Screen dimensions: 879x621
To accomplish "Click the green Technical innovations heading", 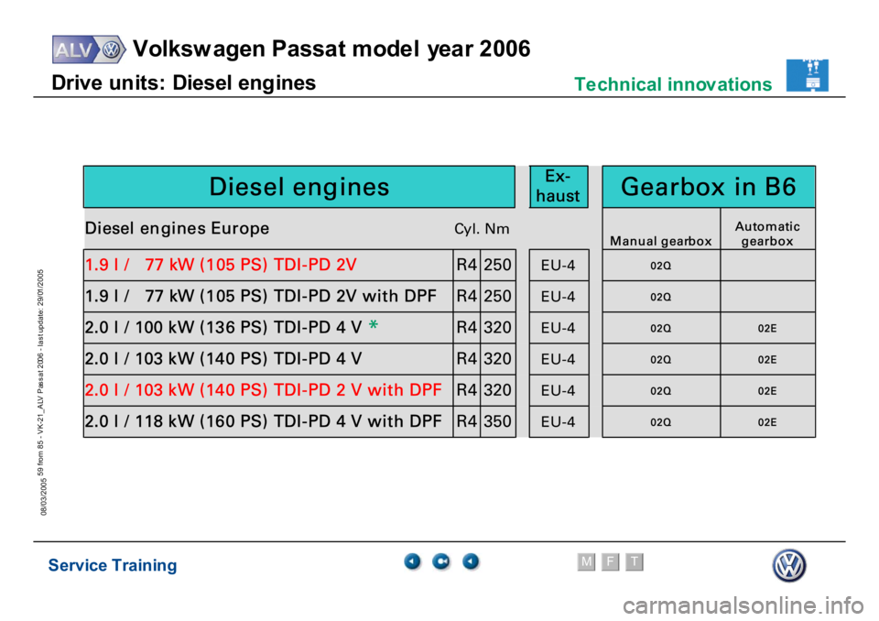I will (x=673, y=84).
